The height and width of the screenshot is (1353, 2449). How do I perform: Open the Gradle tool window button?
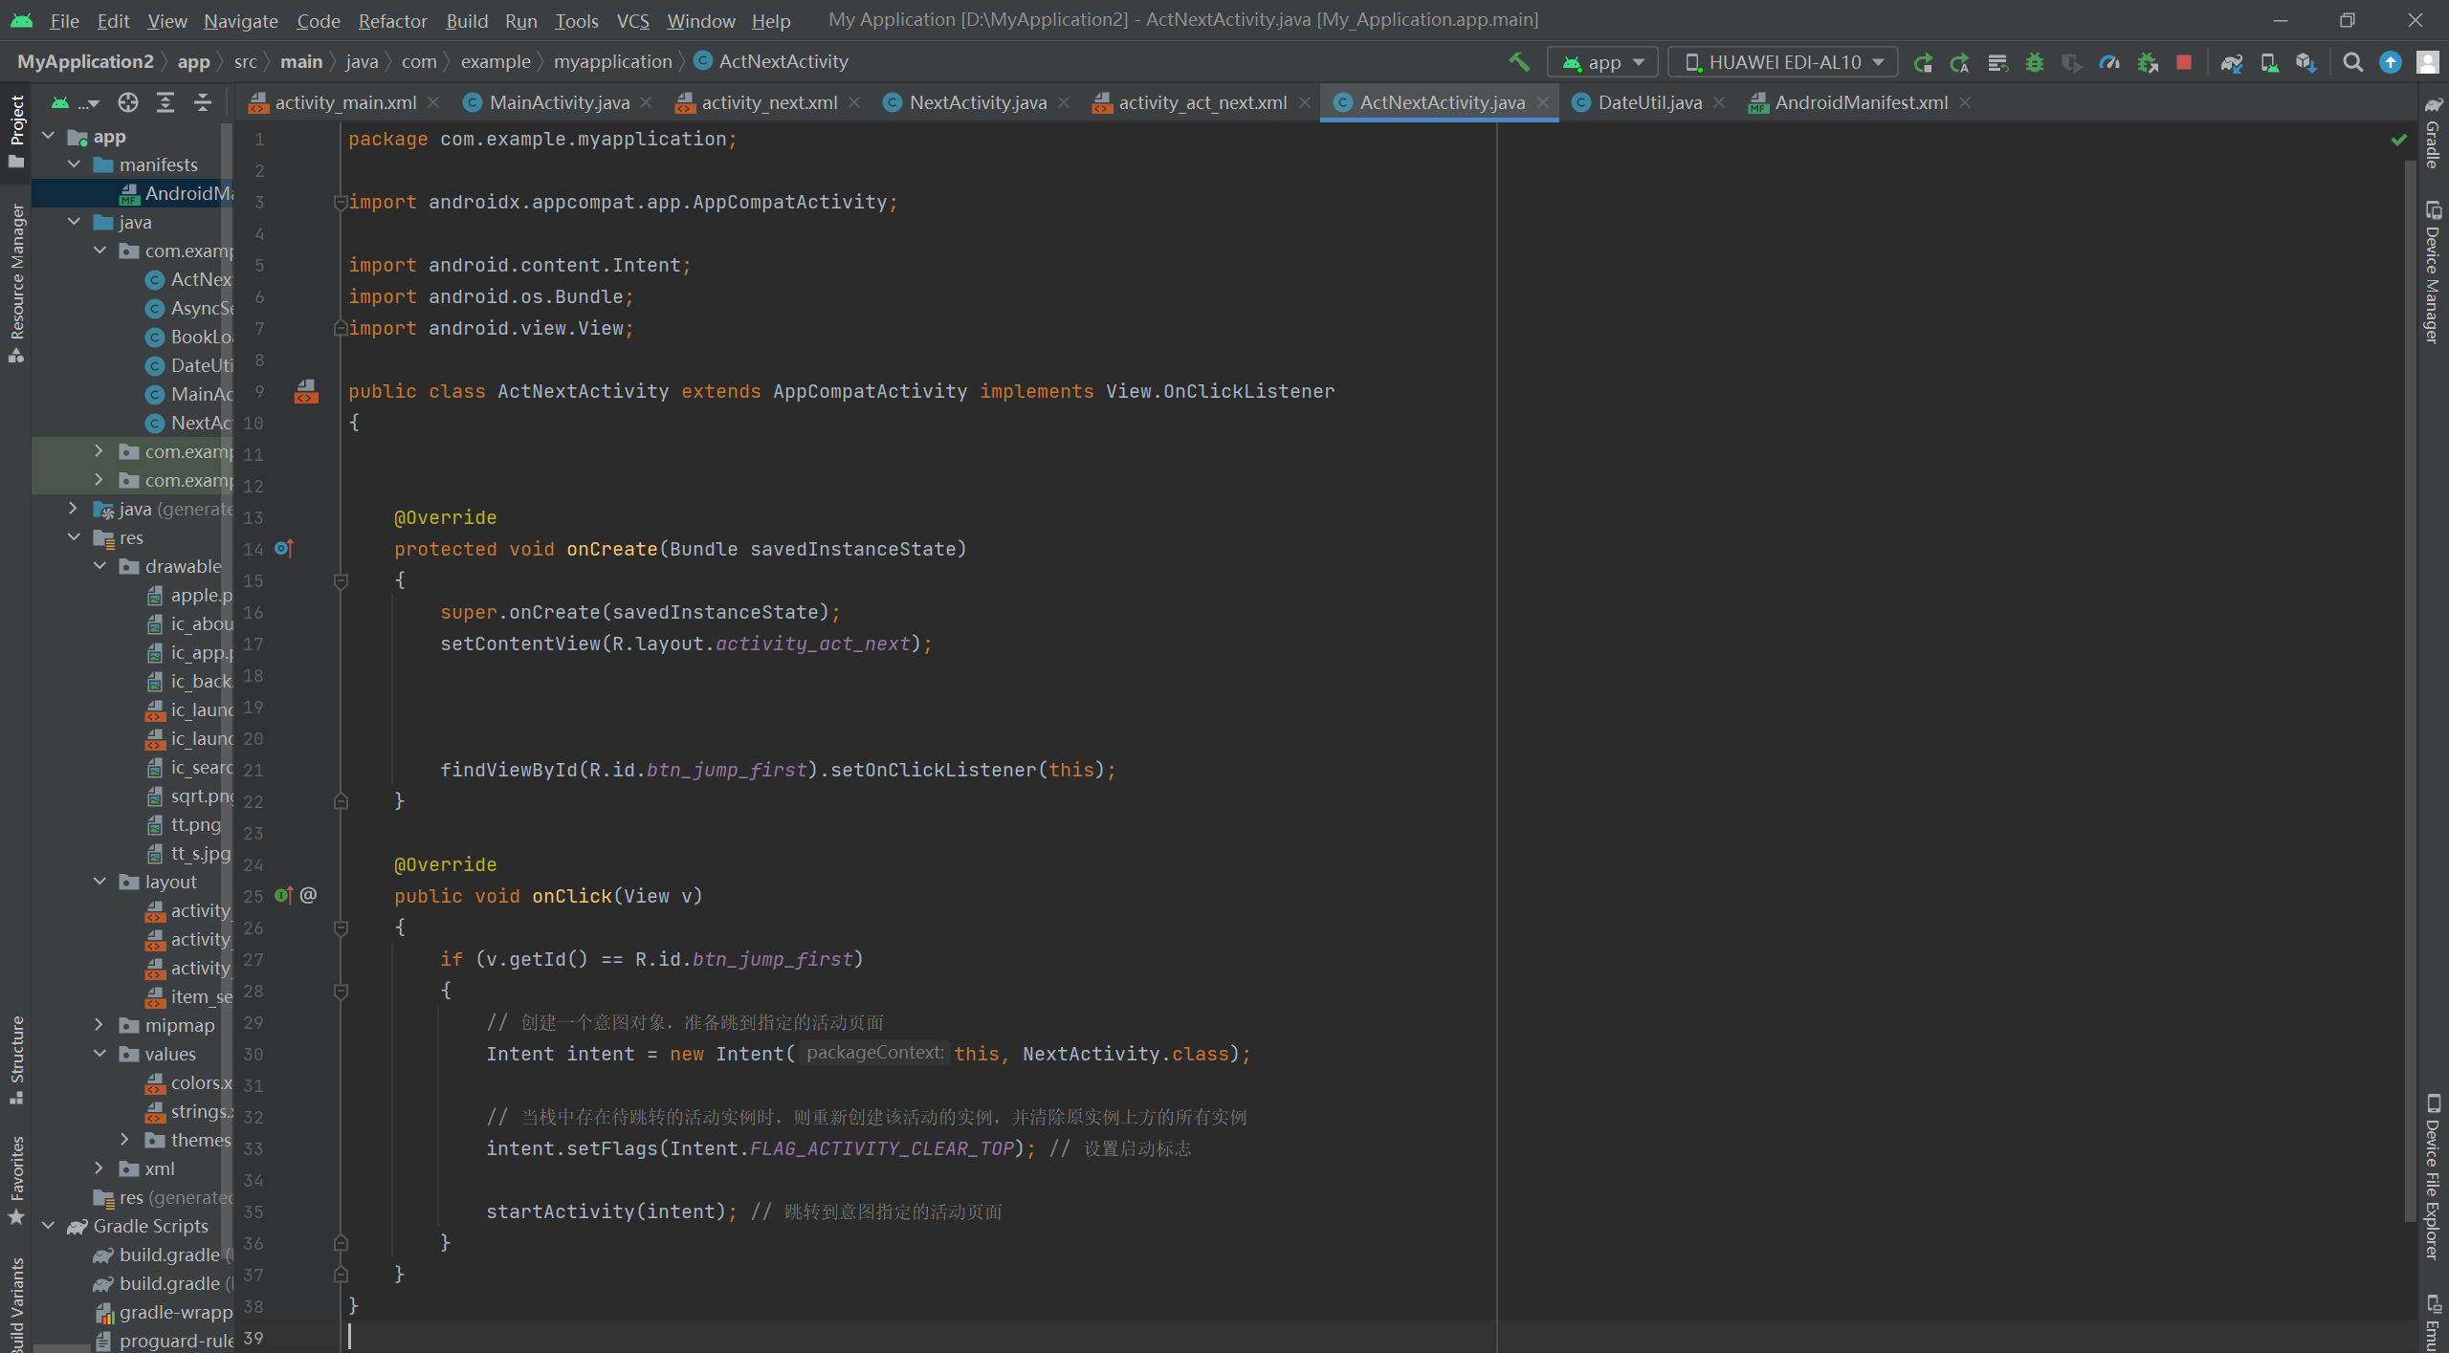(x=2432, y=132)
